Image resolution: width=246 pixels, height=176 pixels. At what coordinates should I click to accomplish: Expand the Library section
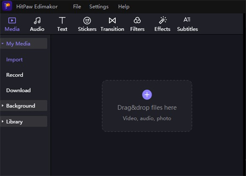[14, 122]
